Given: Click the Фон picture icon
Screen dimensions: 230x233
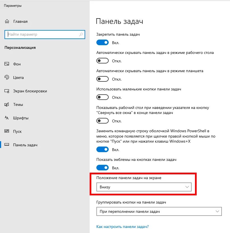Looking at the screenshot, I should [7, 64].
